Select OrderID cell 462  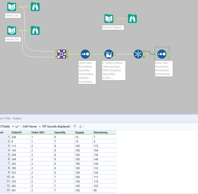coord(20,186)
